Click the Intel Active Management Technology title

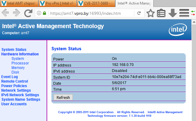point(53,26)
